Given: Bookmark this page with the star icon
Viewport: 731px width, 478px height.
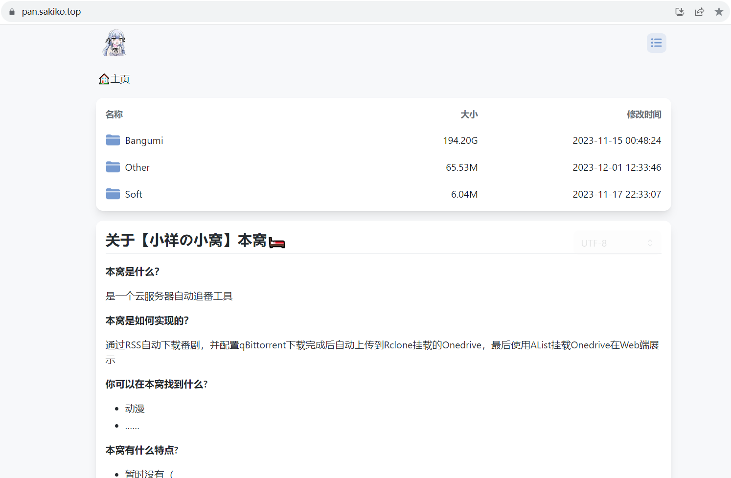Looking at the screenshot, I should tap(719, 12).
